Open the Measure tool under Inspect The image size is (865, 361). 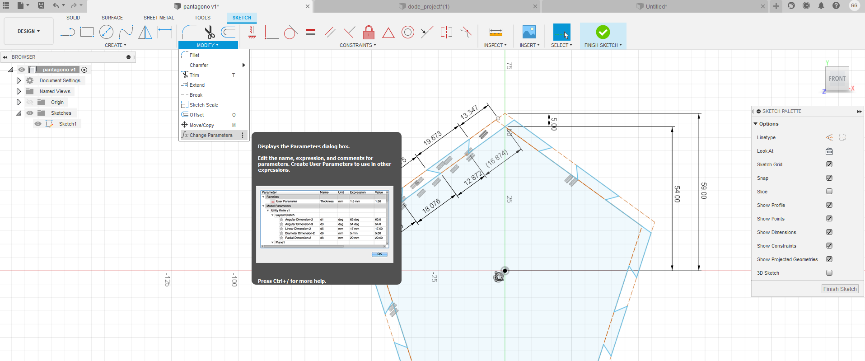click(x=496, y=32)
